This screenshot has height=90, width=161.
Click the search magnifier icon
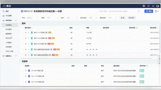click(x=139, y=11)
